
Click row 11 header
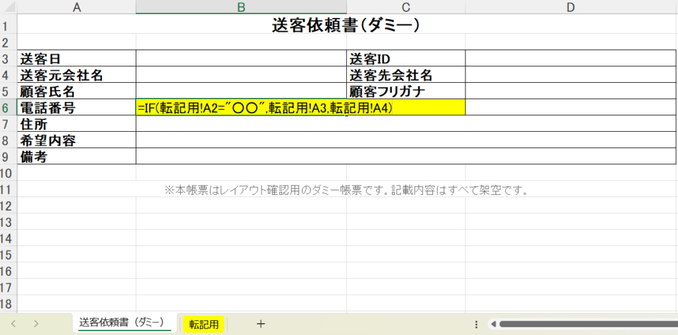pos(7,190)
